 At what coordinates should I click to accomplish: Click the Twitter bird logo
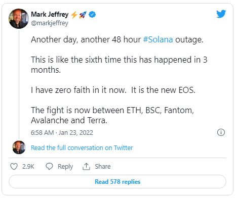(221, 14)
